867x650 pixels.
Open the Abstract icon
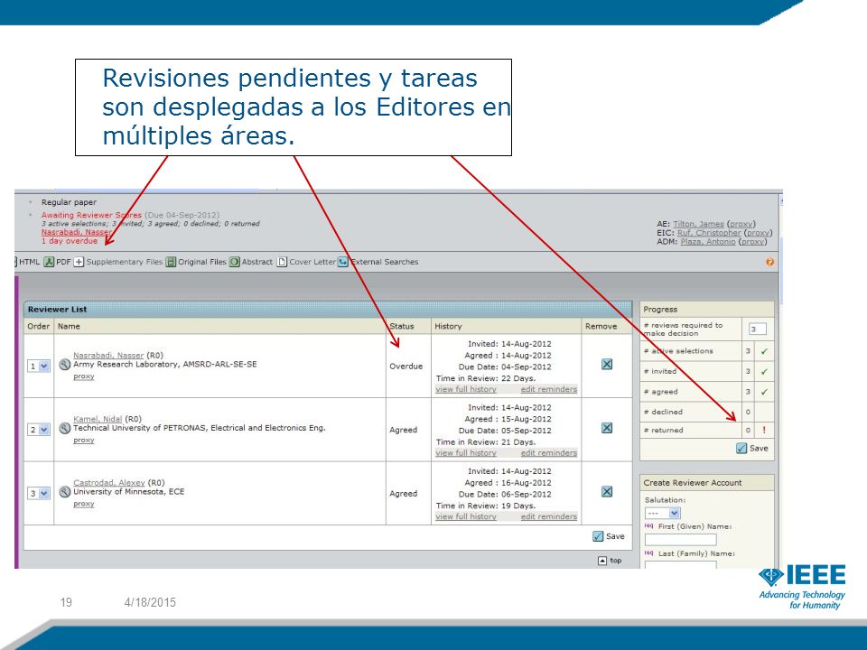point(235,262)
